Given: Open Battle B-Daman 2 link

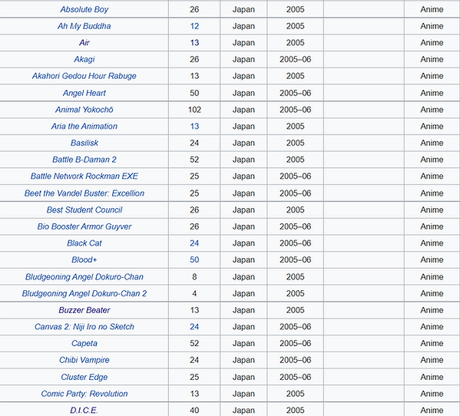Looking at the screenshot, I should tap(84, 160).
